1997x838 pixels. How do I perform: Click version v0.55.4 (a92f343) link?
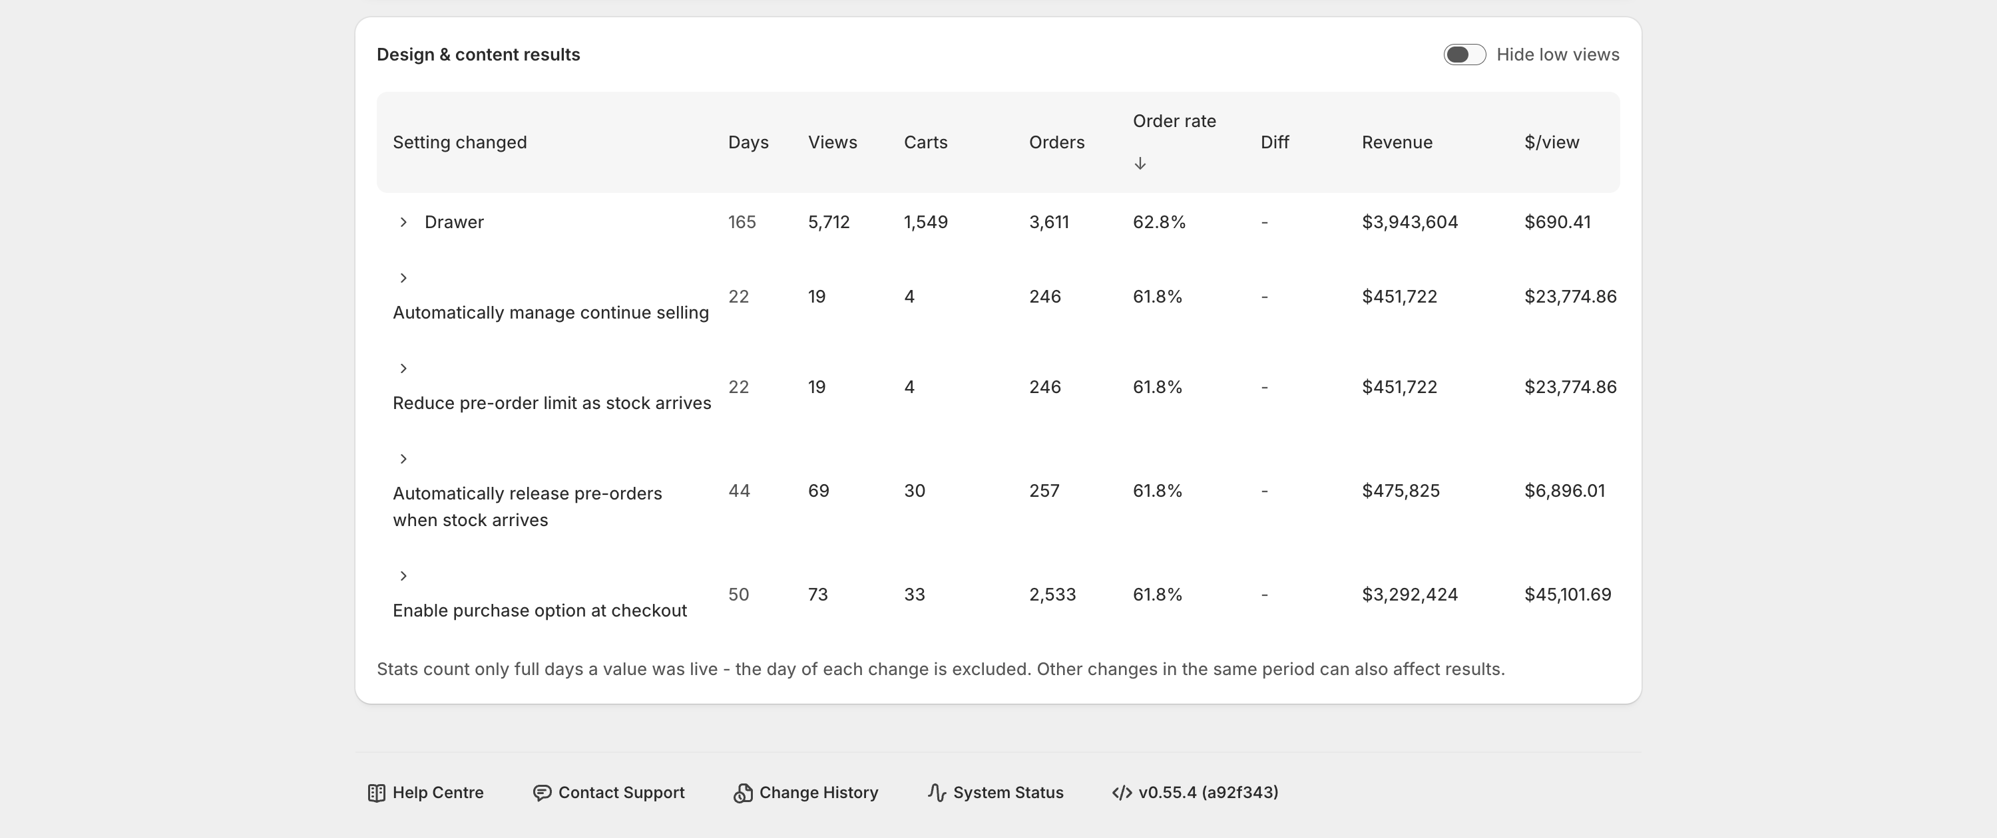coord(1196,793)
